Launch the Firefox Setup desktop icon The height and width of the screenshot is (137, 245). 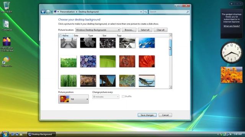coord(7,44)
